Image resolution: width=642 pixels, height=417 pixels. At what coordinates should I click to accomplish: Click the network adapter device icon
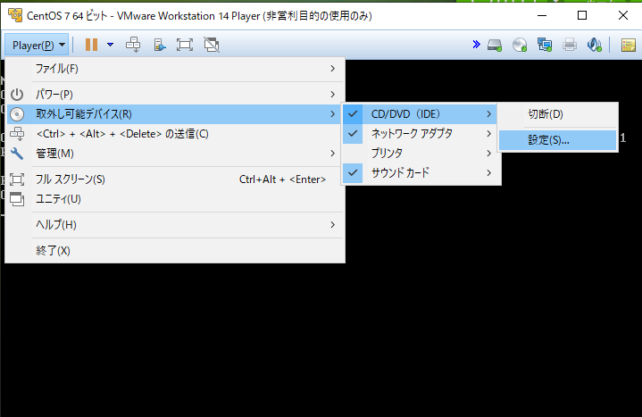point(545,45)
